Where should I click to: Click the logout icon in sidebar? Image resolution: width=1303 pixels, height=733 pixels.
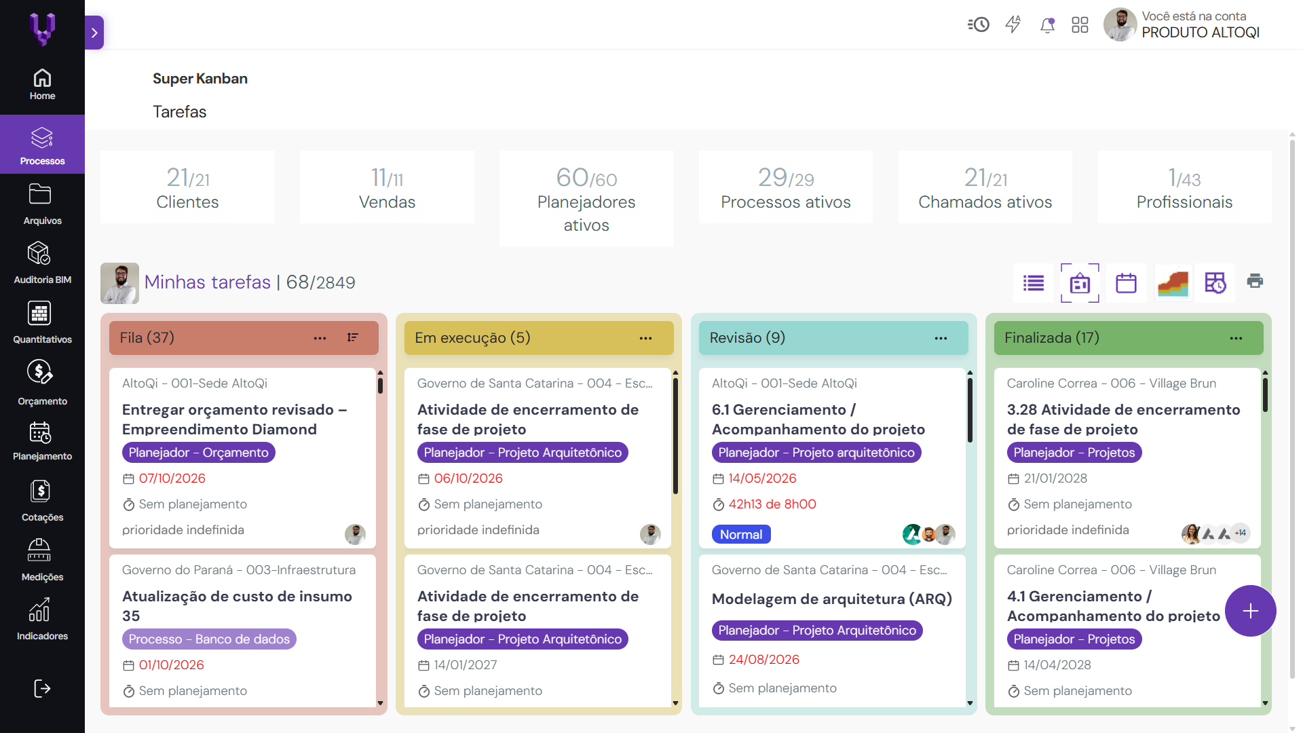coord(42,688)
